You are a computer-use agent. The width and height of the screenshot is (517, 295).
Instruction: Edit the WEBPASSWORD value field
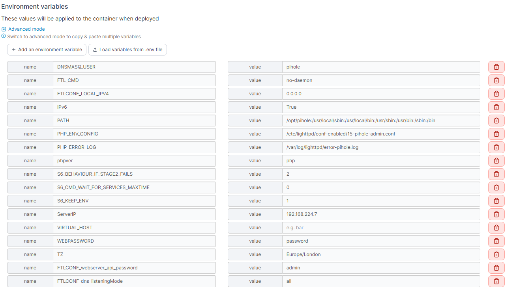point(381,241)
